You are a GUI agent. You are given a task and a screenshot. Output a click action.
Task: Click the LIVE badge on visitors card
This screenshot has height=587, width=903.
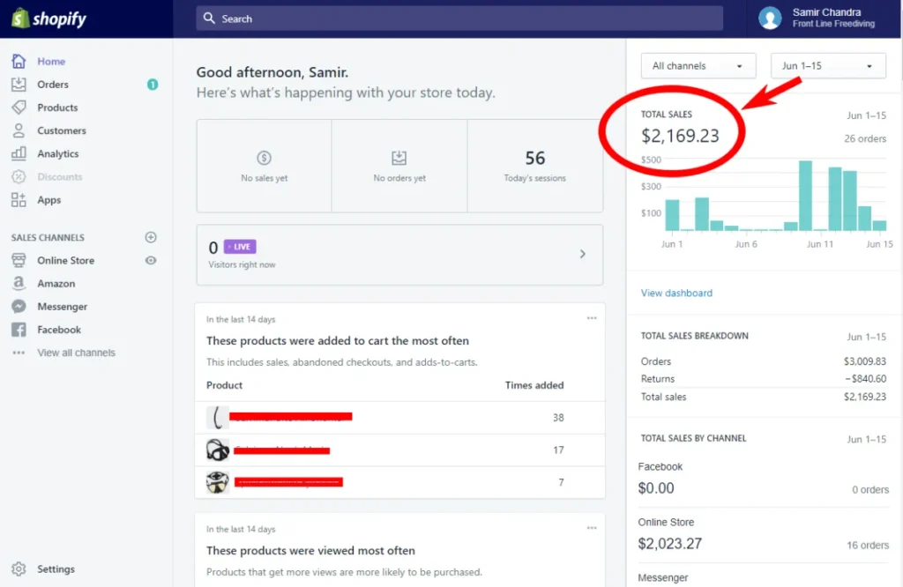tap(240, 247)
